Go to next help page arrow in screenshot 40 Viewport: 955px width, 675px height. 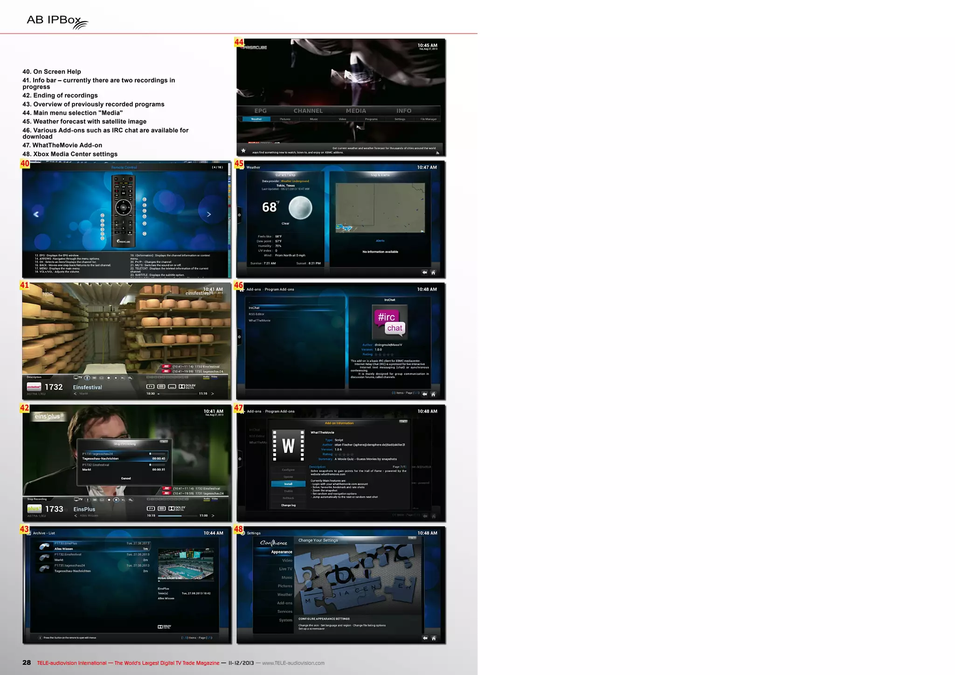point(208,214)
